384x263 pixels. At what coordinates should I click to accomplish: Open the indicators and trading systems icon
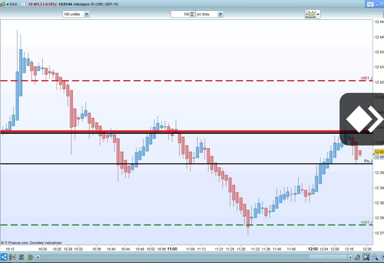(310, 14)
